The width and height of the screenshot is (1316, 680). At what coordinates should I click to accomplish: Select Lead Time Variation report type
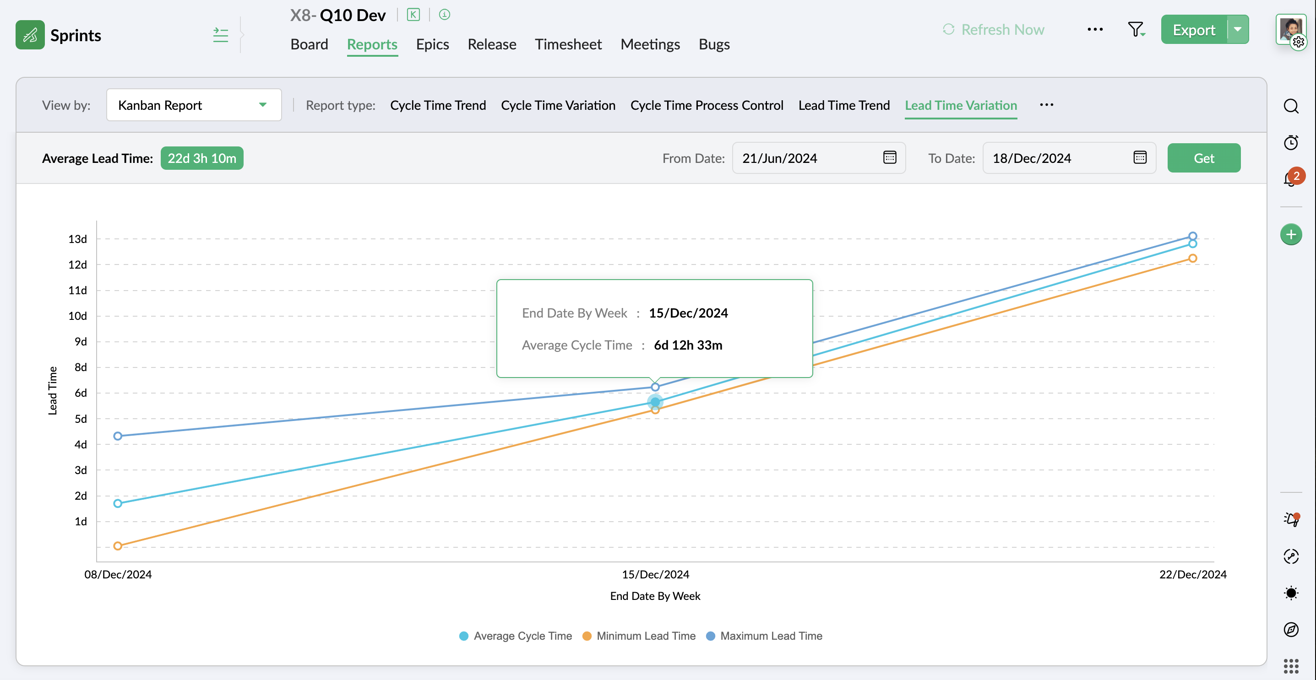tap(961, 105)
